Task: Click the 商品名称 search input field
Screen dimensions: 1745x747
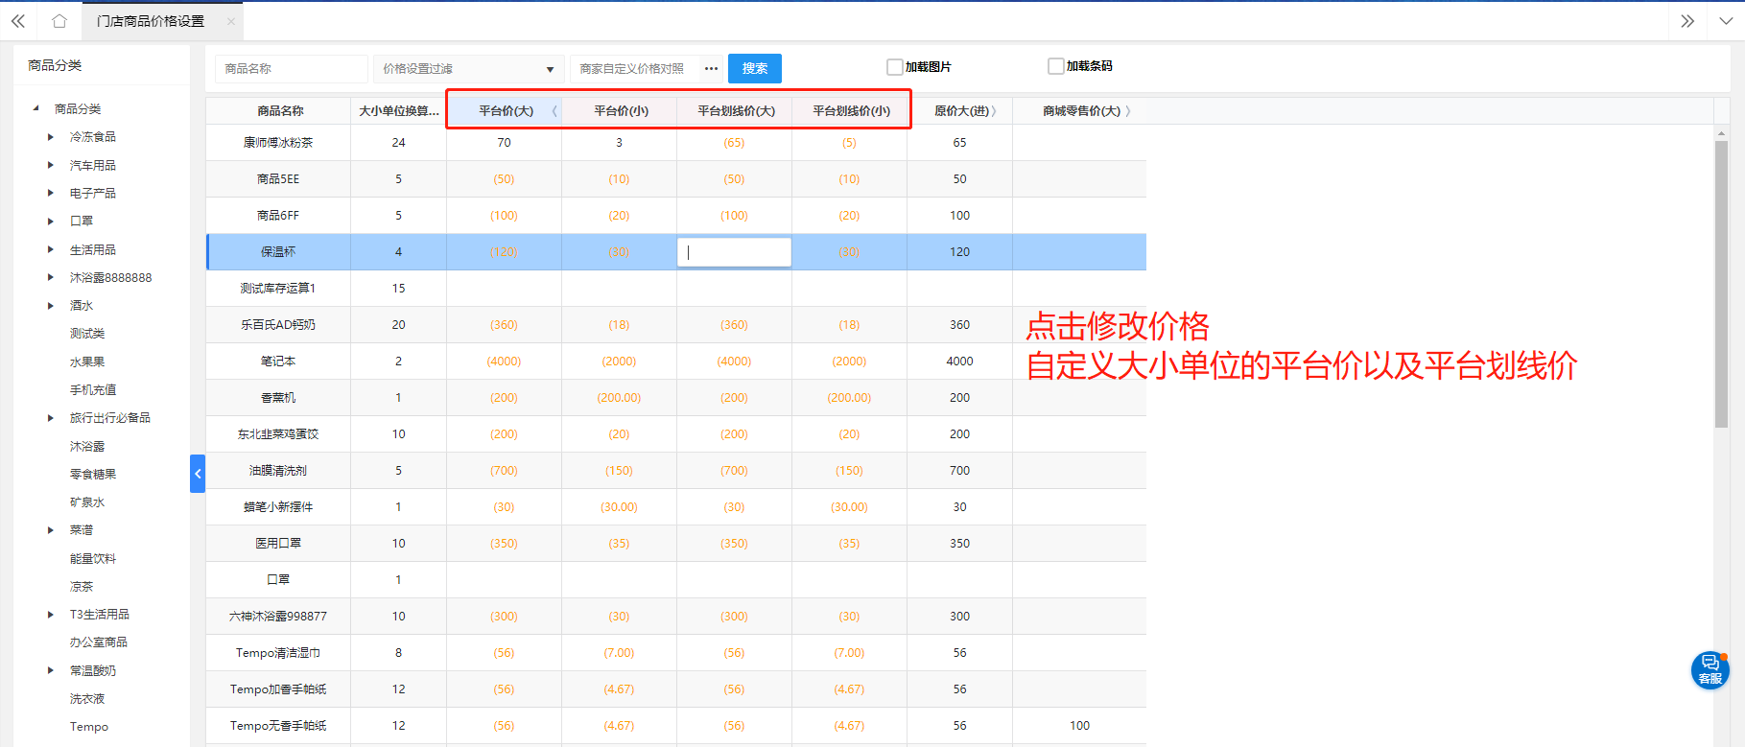Action: tap(291, 69)
